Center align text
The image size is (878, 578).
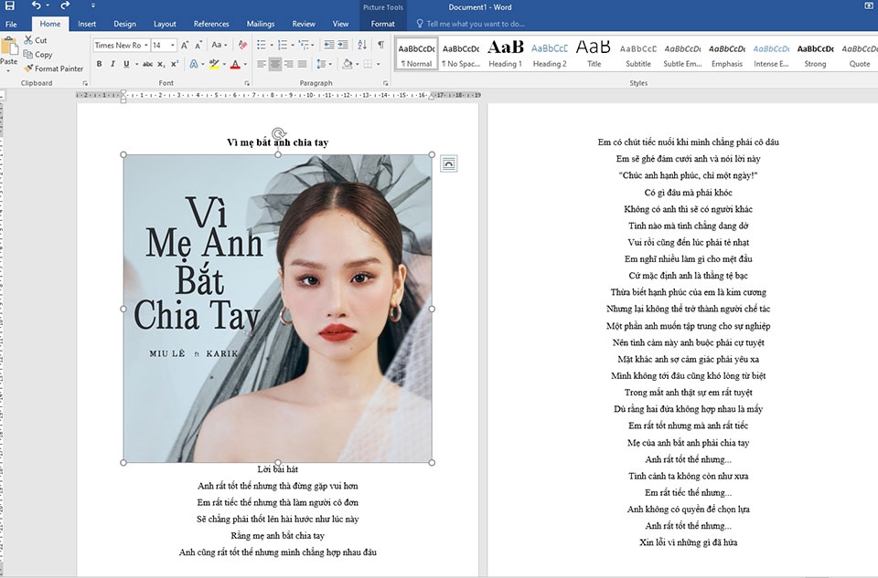click(x=275, y=64)
